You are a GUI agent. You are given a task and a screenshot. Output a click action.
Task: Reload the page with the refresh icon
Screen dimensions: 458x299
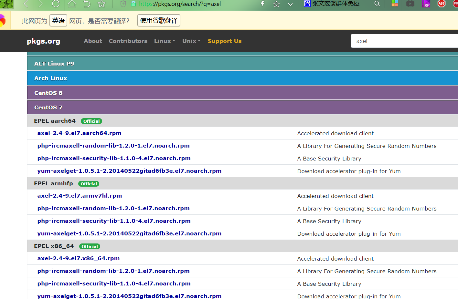[56, 4]
